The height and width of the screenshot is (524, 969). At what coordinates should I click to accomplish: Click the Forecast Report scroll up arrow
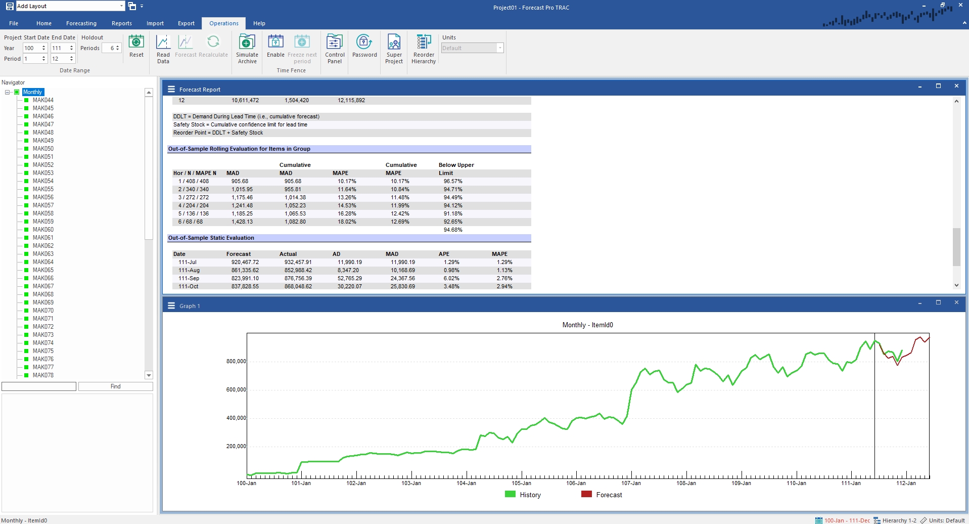(956, 101)
